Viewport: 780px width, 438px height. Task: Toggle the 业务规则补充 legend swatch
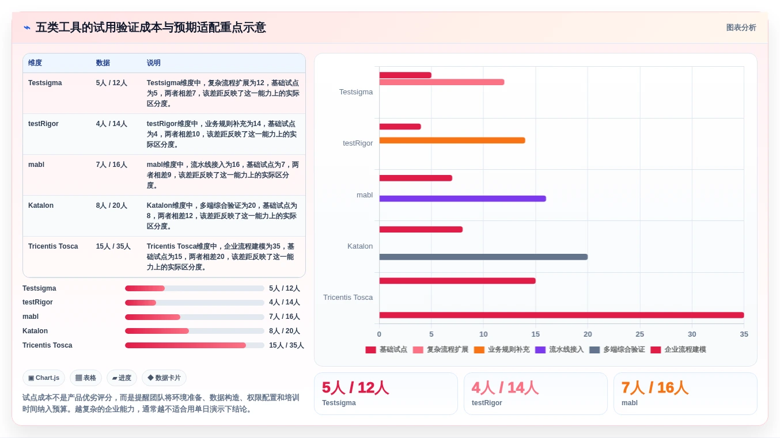(479, 350)
